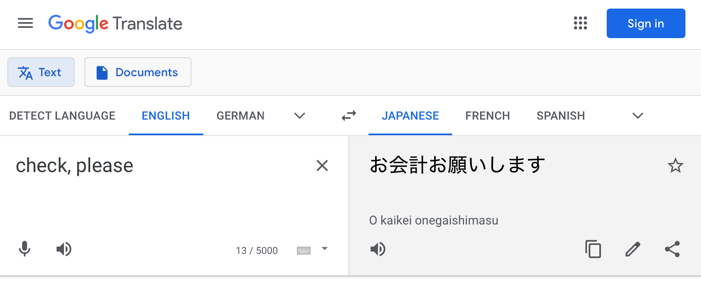This screenshot has height=281, width=701.
Task: Expand more source languages list
Action: [300, 116]
